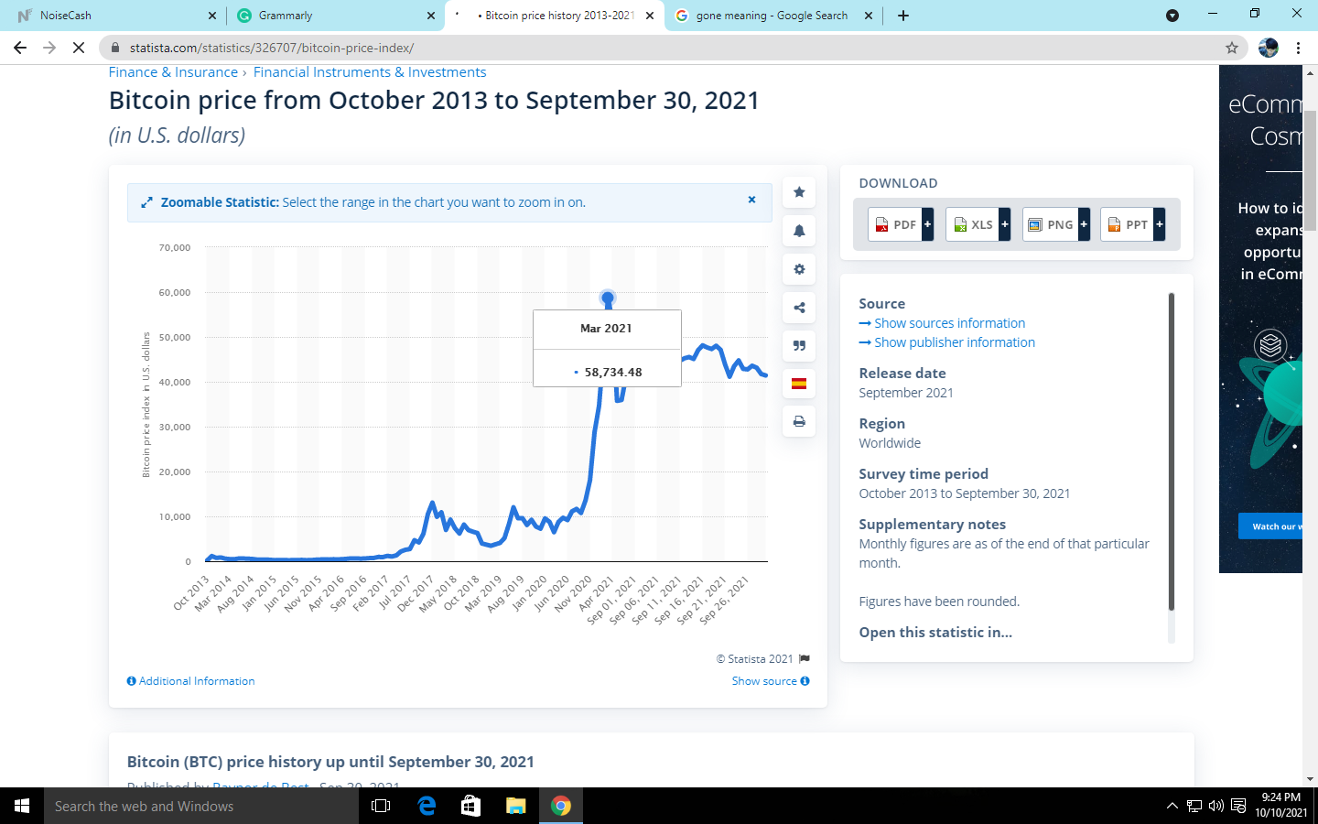Open Show sources information link
The image size is (1318, 824).
(x=942, y=323)
